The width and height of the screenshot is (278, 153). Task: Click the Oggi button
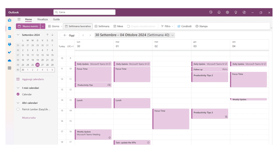[69, 35]
